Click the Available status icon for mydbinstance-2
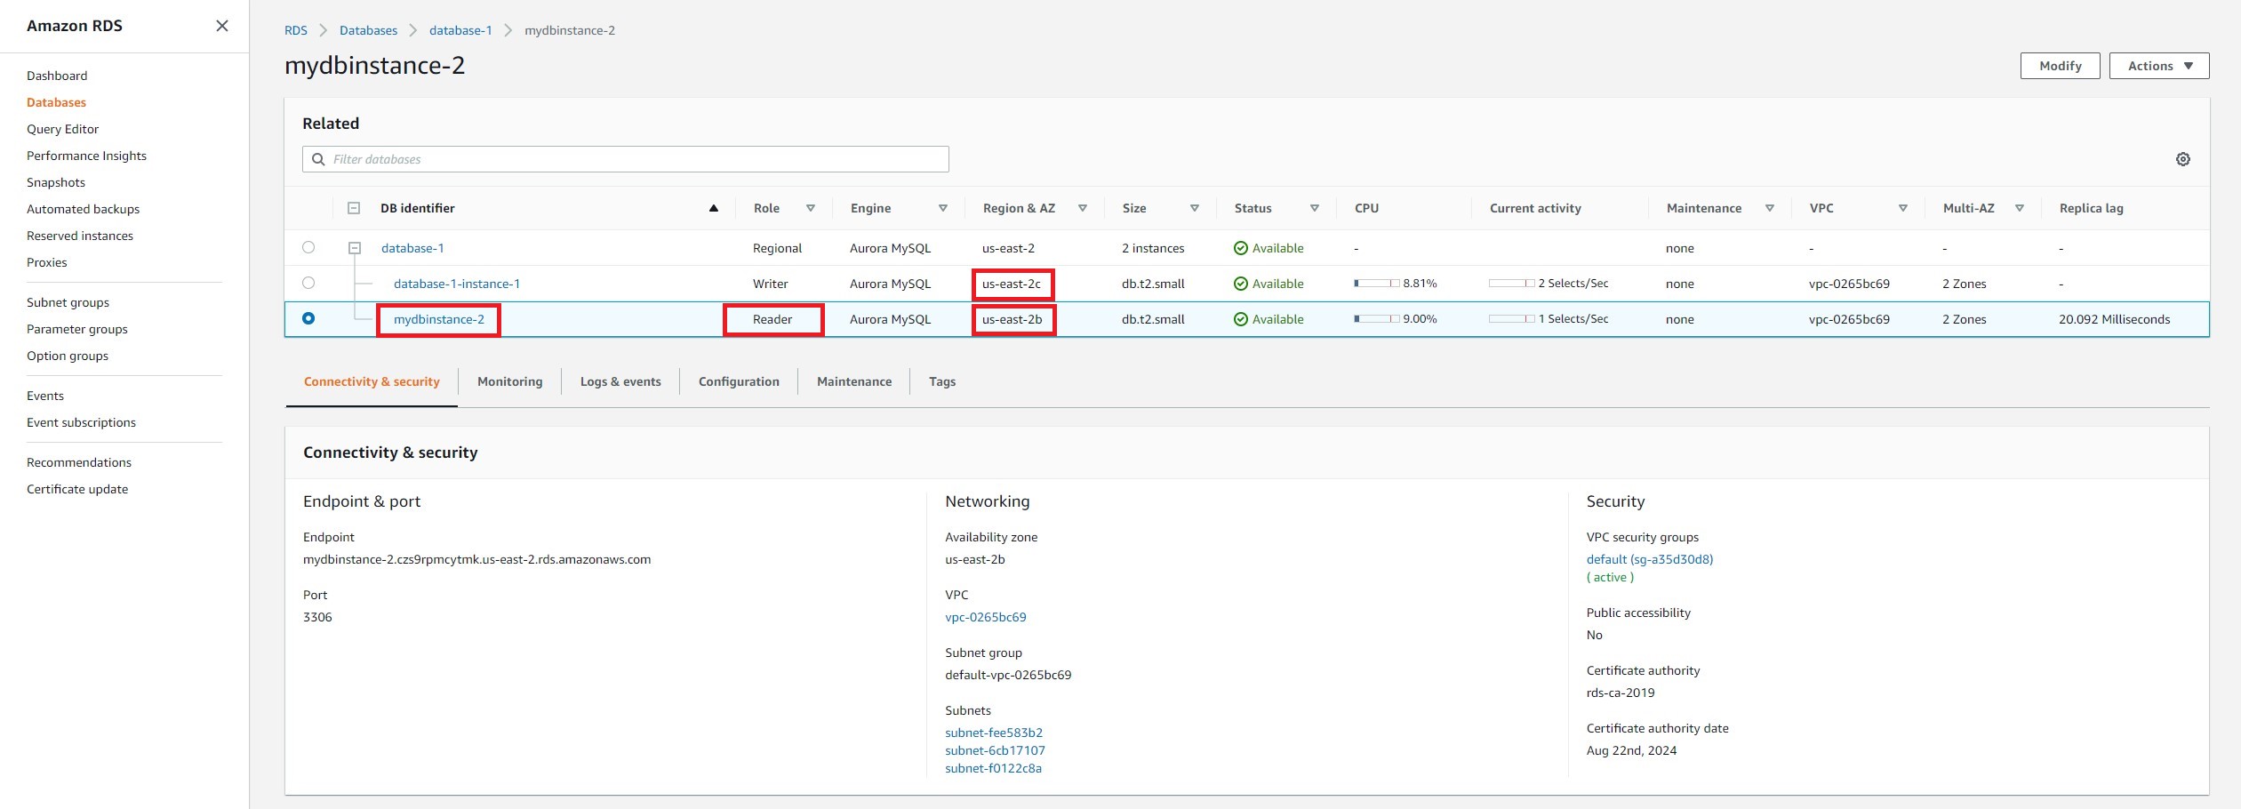The height and width of the screenshot is (809, 2241). click(1241, 319)
